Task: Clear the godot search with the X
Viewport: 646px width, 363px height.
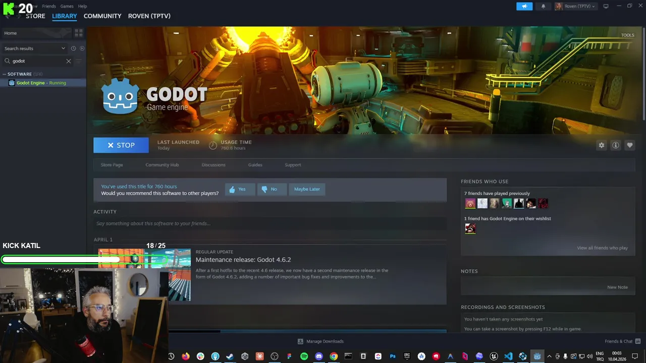Action: tap(69, 61)
